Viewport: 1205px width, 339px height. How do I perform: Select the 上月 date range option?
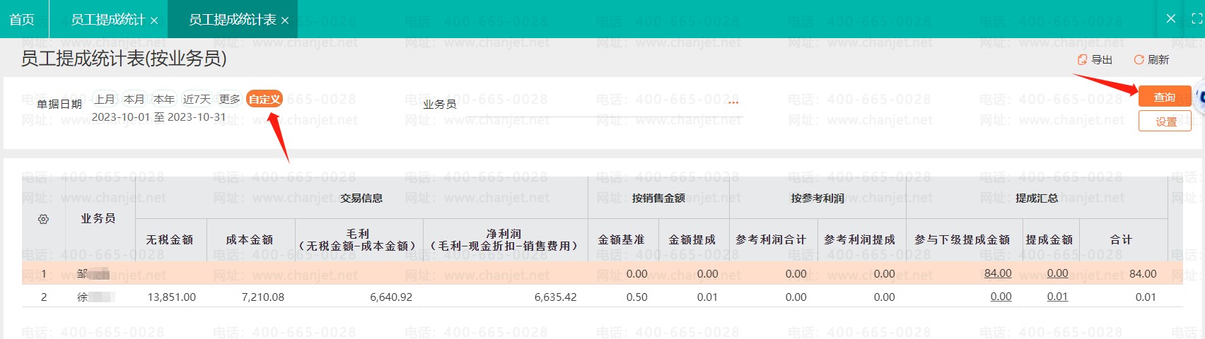(x=105, y=100)
